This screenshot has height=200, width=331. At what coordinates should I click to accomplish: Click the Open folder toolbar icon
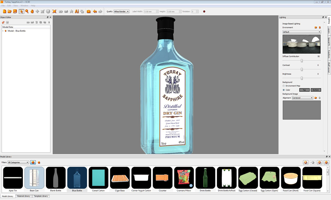tap(10, 11)
